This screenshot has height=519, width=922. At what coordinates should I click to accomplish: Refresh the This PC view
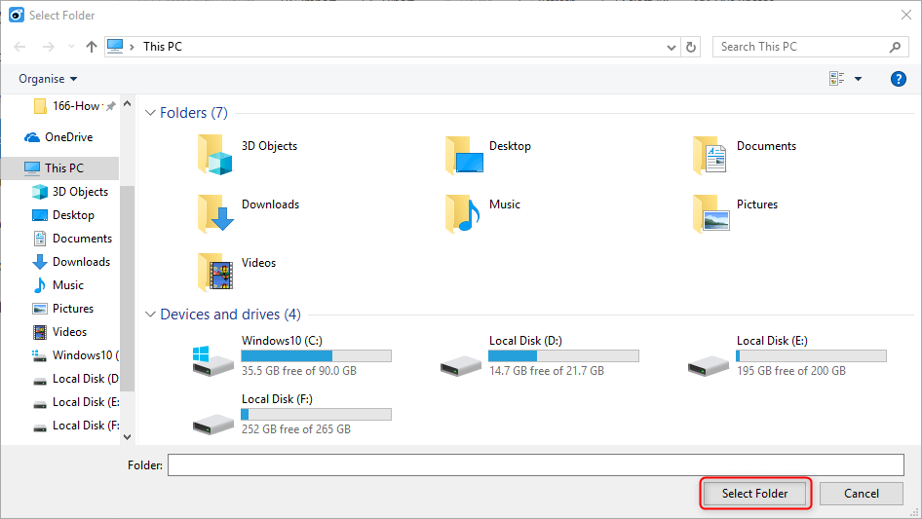pos(691,47)
